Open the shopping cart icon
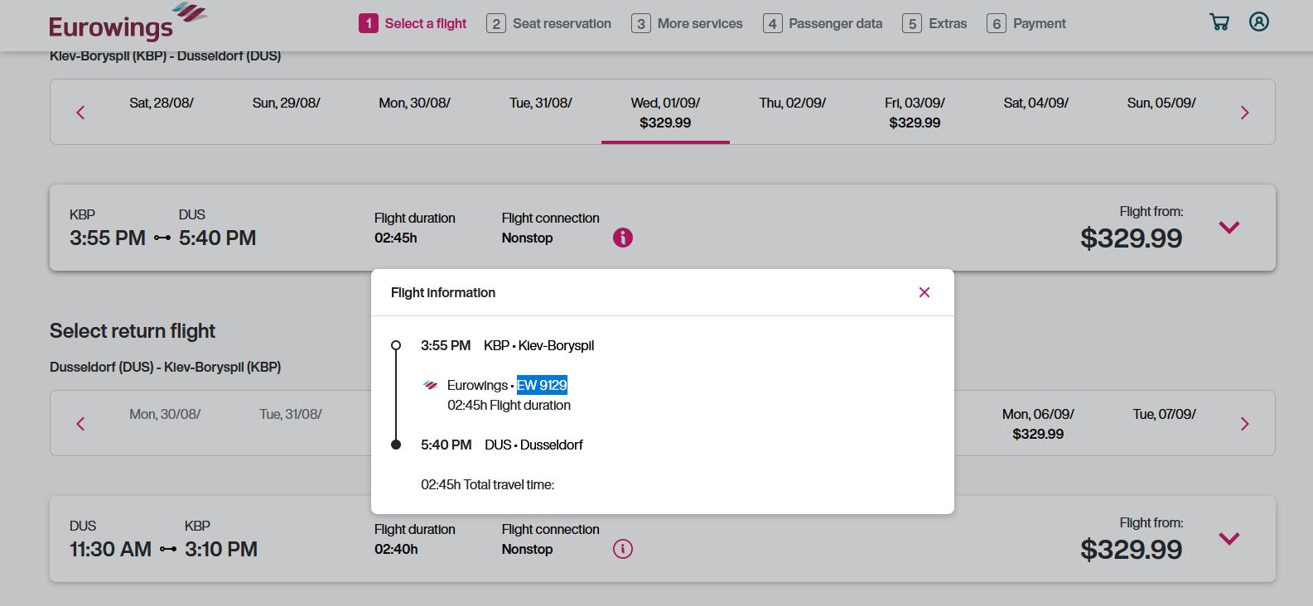Image resolution: width=1313 pixels, height=606 pixels. [1219, 22]
